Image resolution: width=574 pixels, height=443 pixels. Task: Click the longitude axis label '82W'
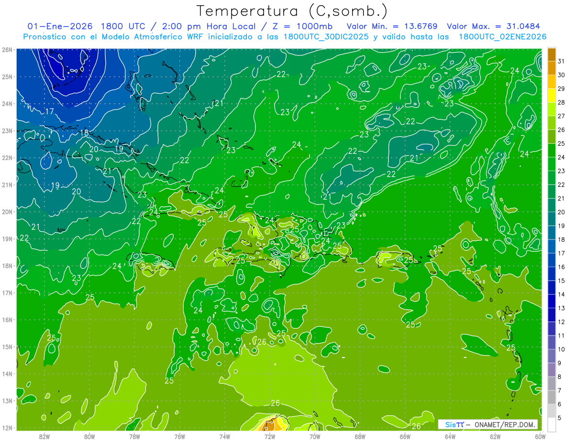point(44,436)
